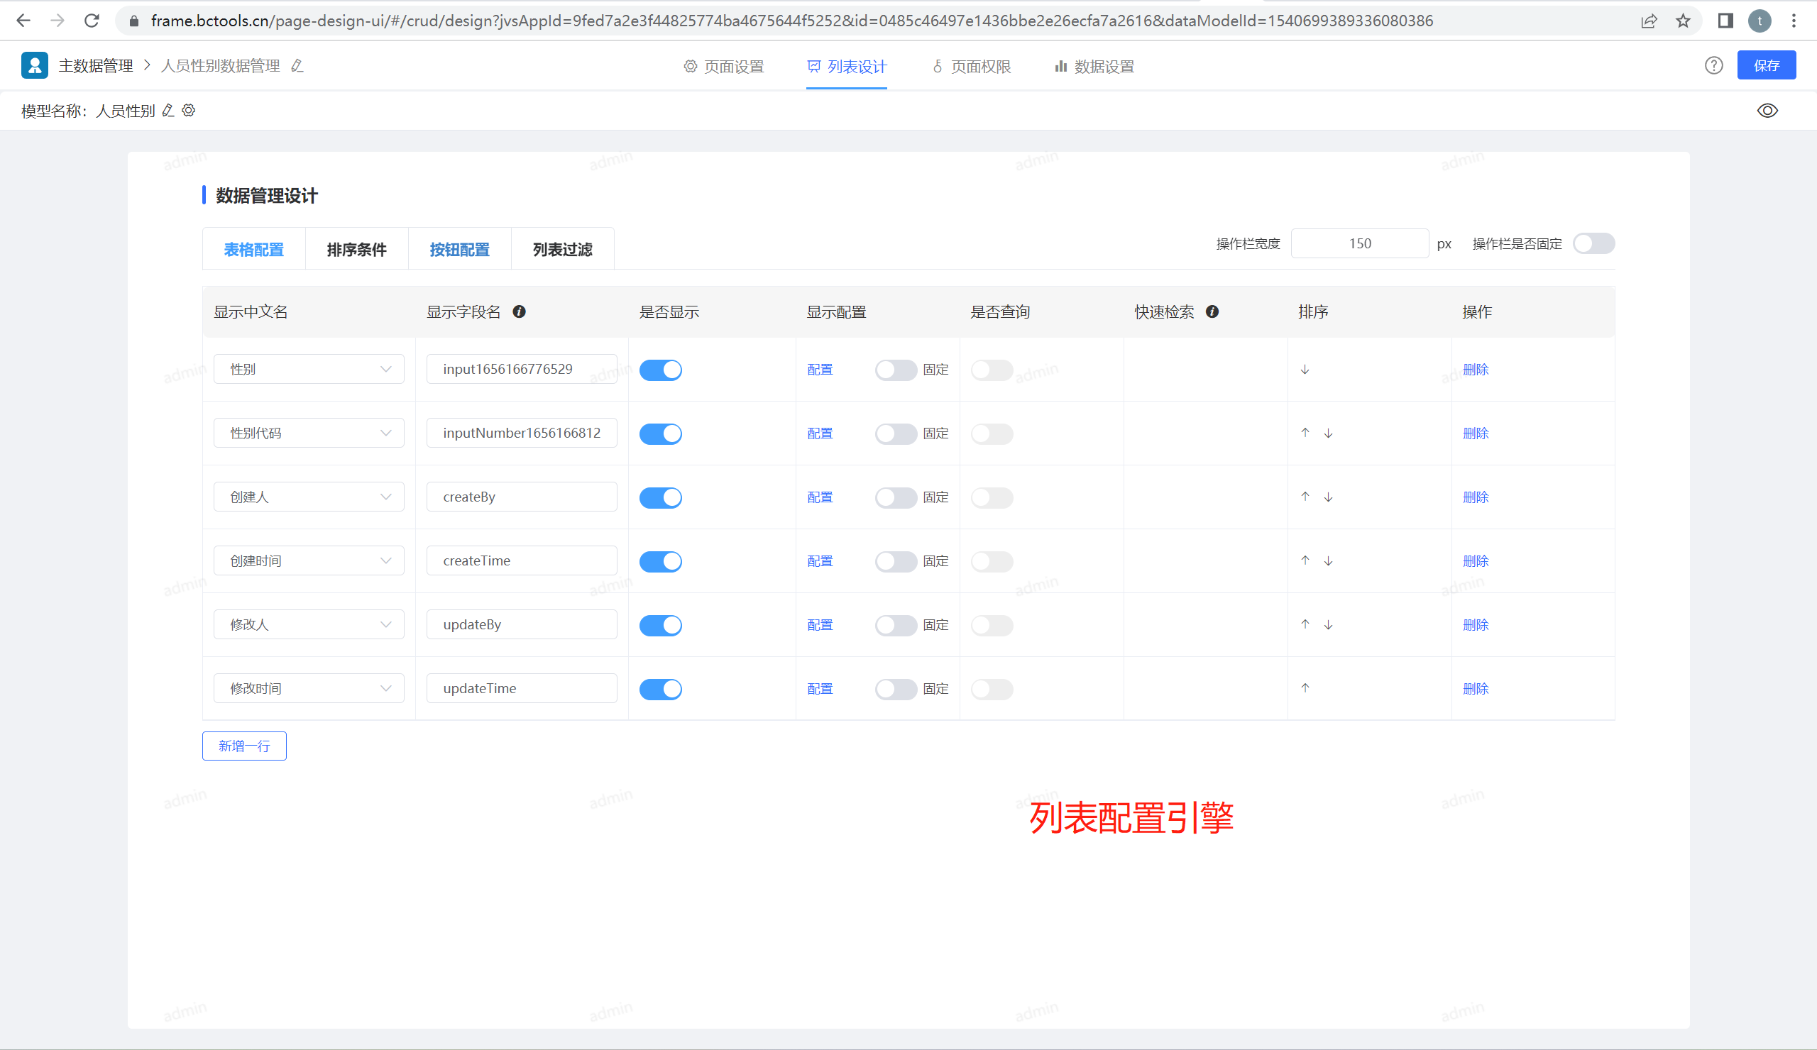Edit model name 人员性别 pencil icon

pyautogui.click(x=168, y=110)
